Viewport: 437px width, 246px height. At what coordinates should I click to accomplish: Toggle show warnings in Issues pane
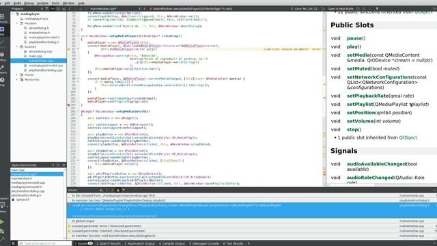(x=118, y=190)
